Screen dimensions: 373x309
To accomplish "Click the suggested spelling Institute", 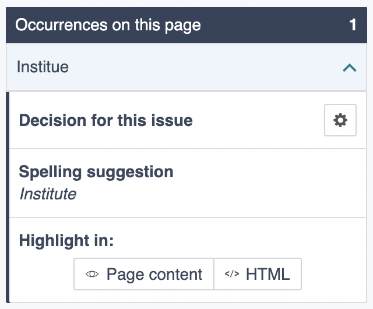I will tap(48, 194).
